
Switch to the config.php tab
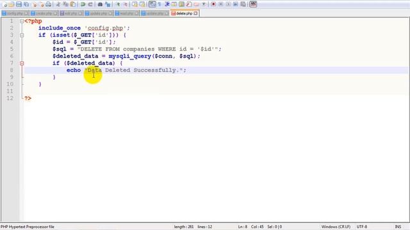tap(15, 13)
